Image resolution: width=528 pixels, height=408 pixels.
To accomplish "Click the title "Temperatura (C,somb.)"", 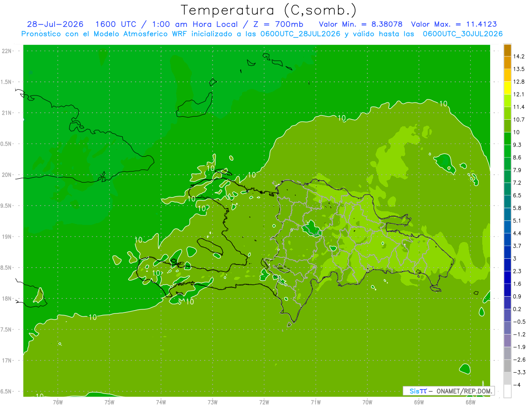I will click(269, 10).
